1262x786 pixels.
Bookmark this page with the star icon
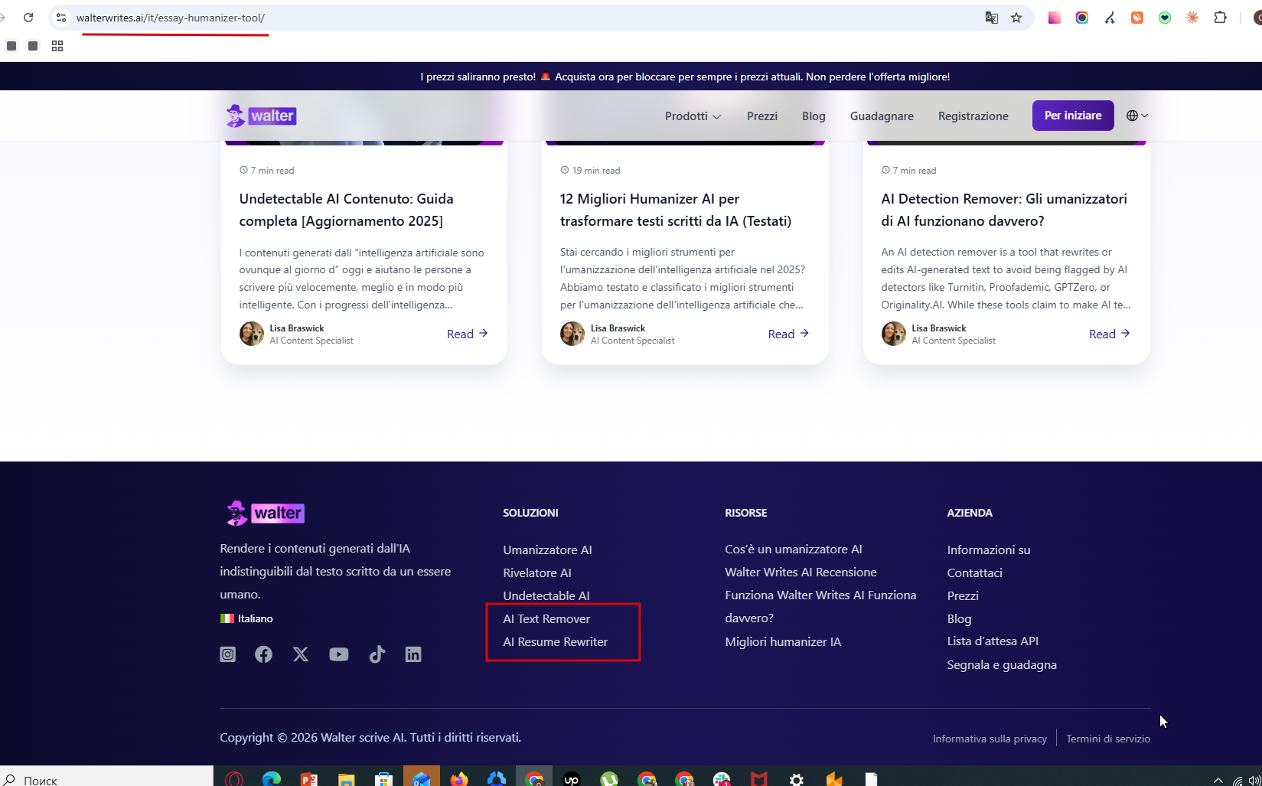click(1016, 18)
